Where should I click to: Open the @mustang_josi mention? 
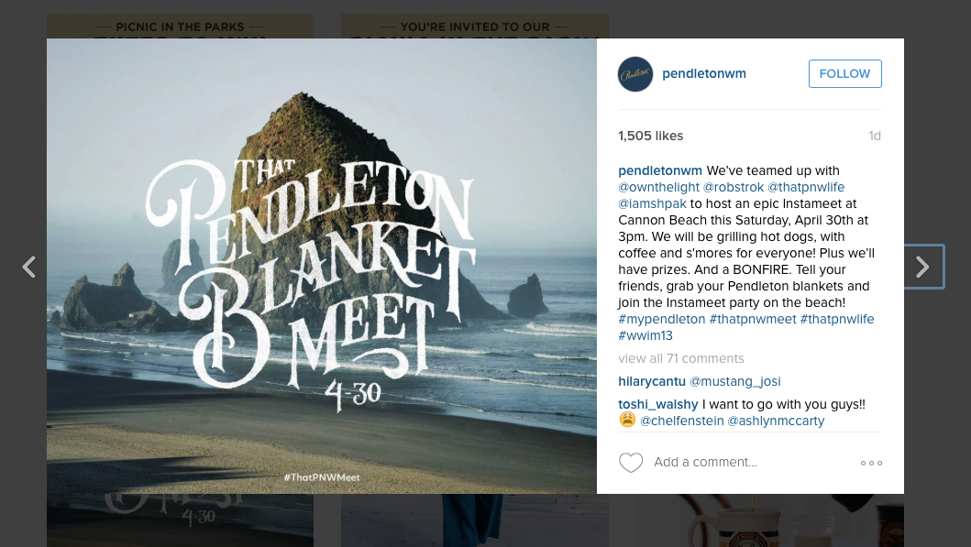coord(735,381)
